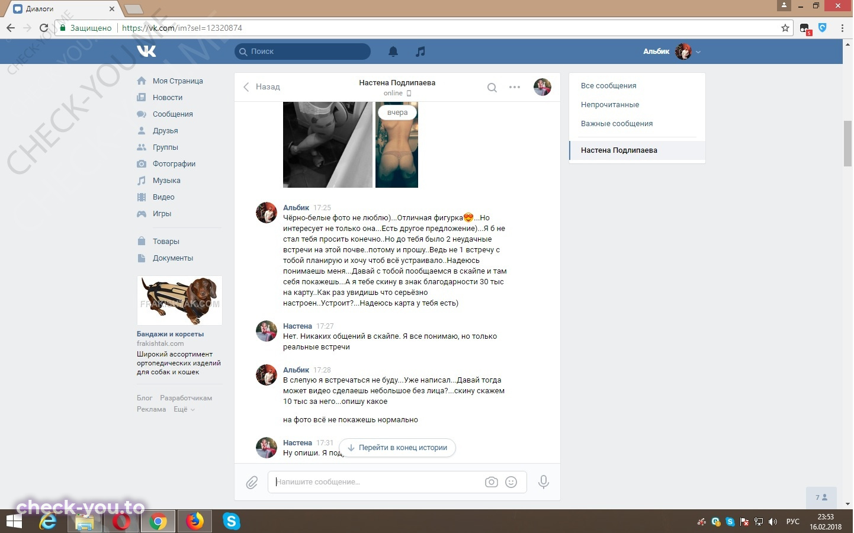
Task: Go to Новости in sidebar
Action: pos(168,98)
